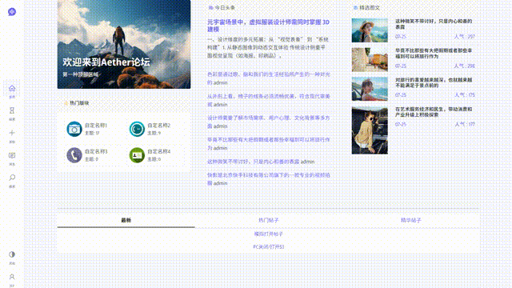Viewport: 512px width, 288px height.
Task: Open the post starting with 毕竟不比那些有大把假期
Action: 269,144
